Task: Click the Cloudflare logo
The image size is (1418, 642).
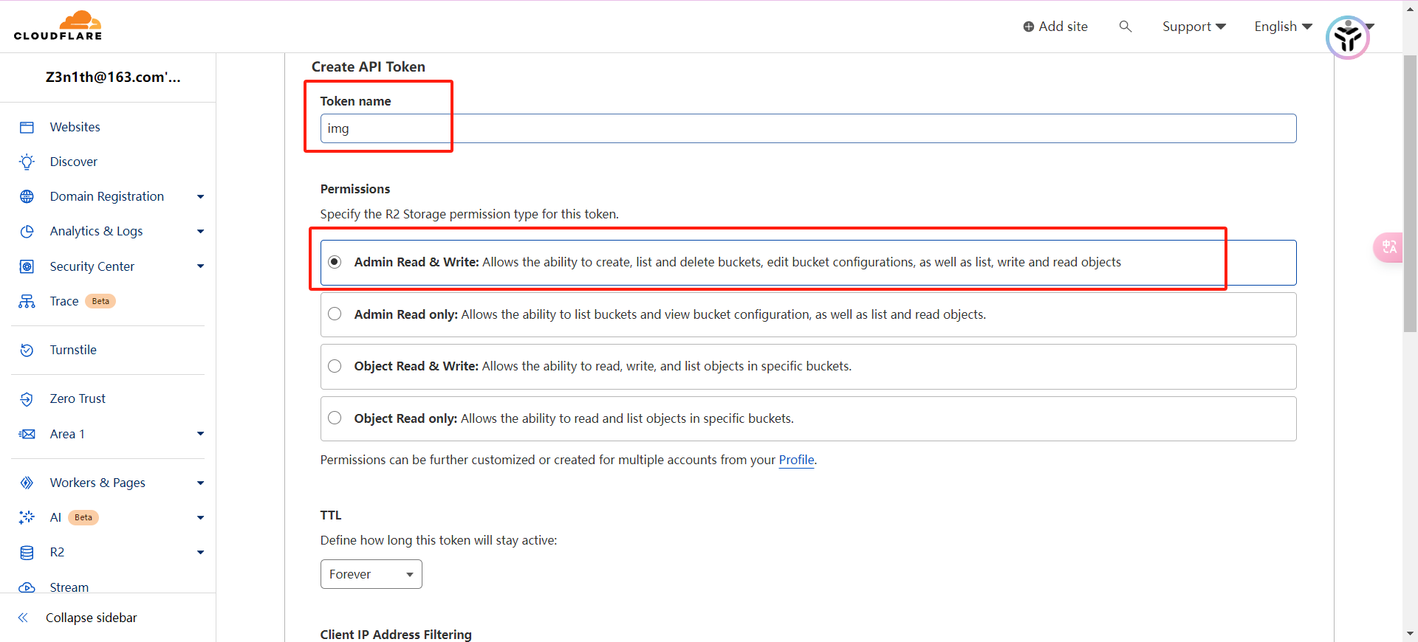Action: click(x=58, y=26)
